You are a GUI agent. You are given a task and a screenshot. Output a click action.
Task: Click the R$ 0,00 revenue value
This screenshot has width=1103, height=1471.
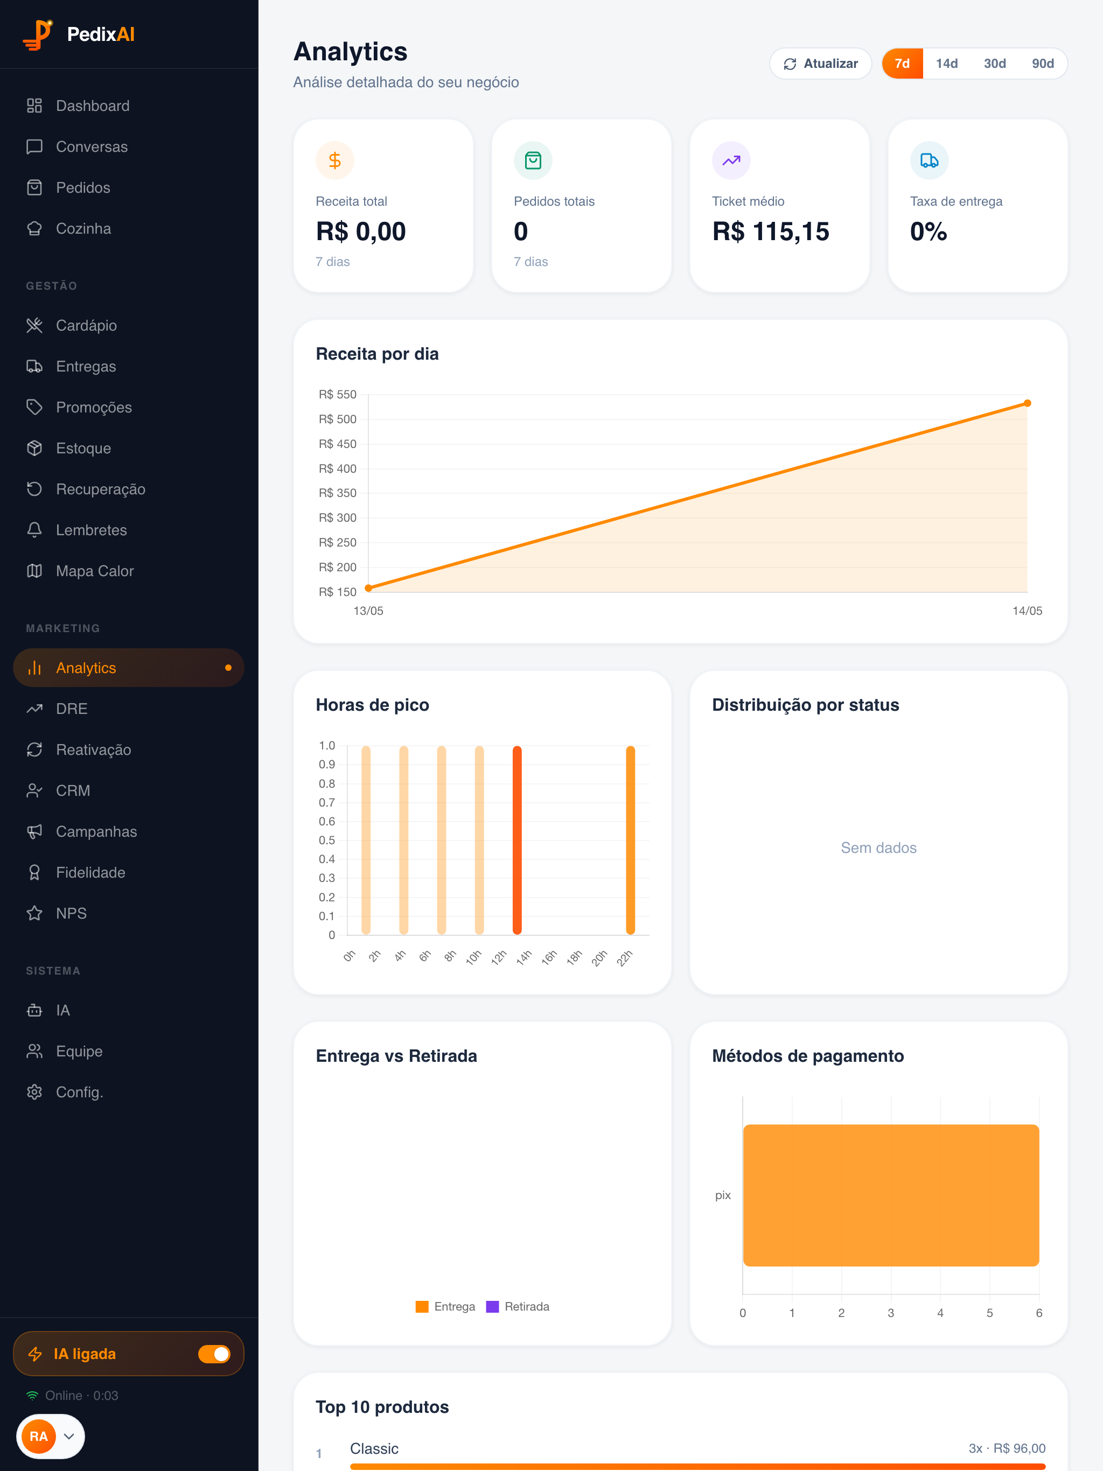360,232
